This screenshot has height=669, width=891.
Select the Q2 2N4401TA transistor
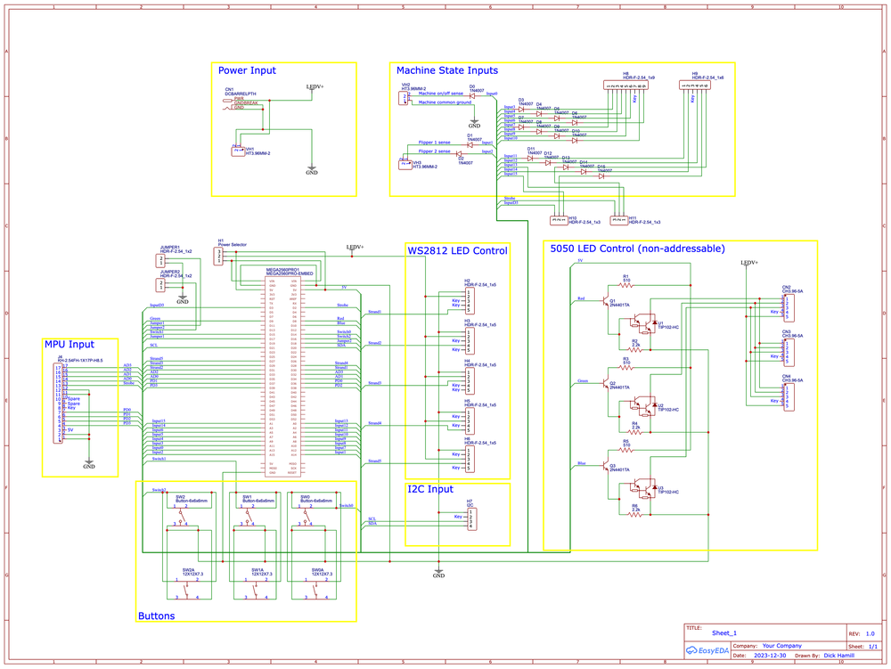point(605,383)
